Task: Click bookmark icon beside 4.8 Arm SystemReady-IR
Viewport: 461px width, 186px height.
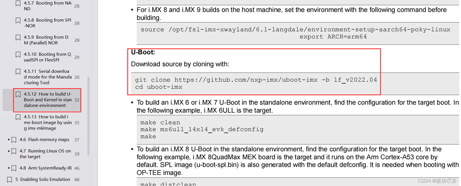Action: click(x=13, y=168)
